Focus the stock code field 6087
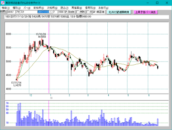The image size is (172, 130). [x=11, y=12]
